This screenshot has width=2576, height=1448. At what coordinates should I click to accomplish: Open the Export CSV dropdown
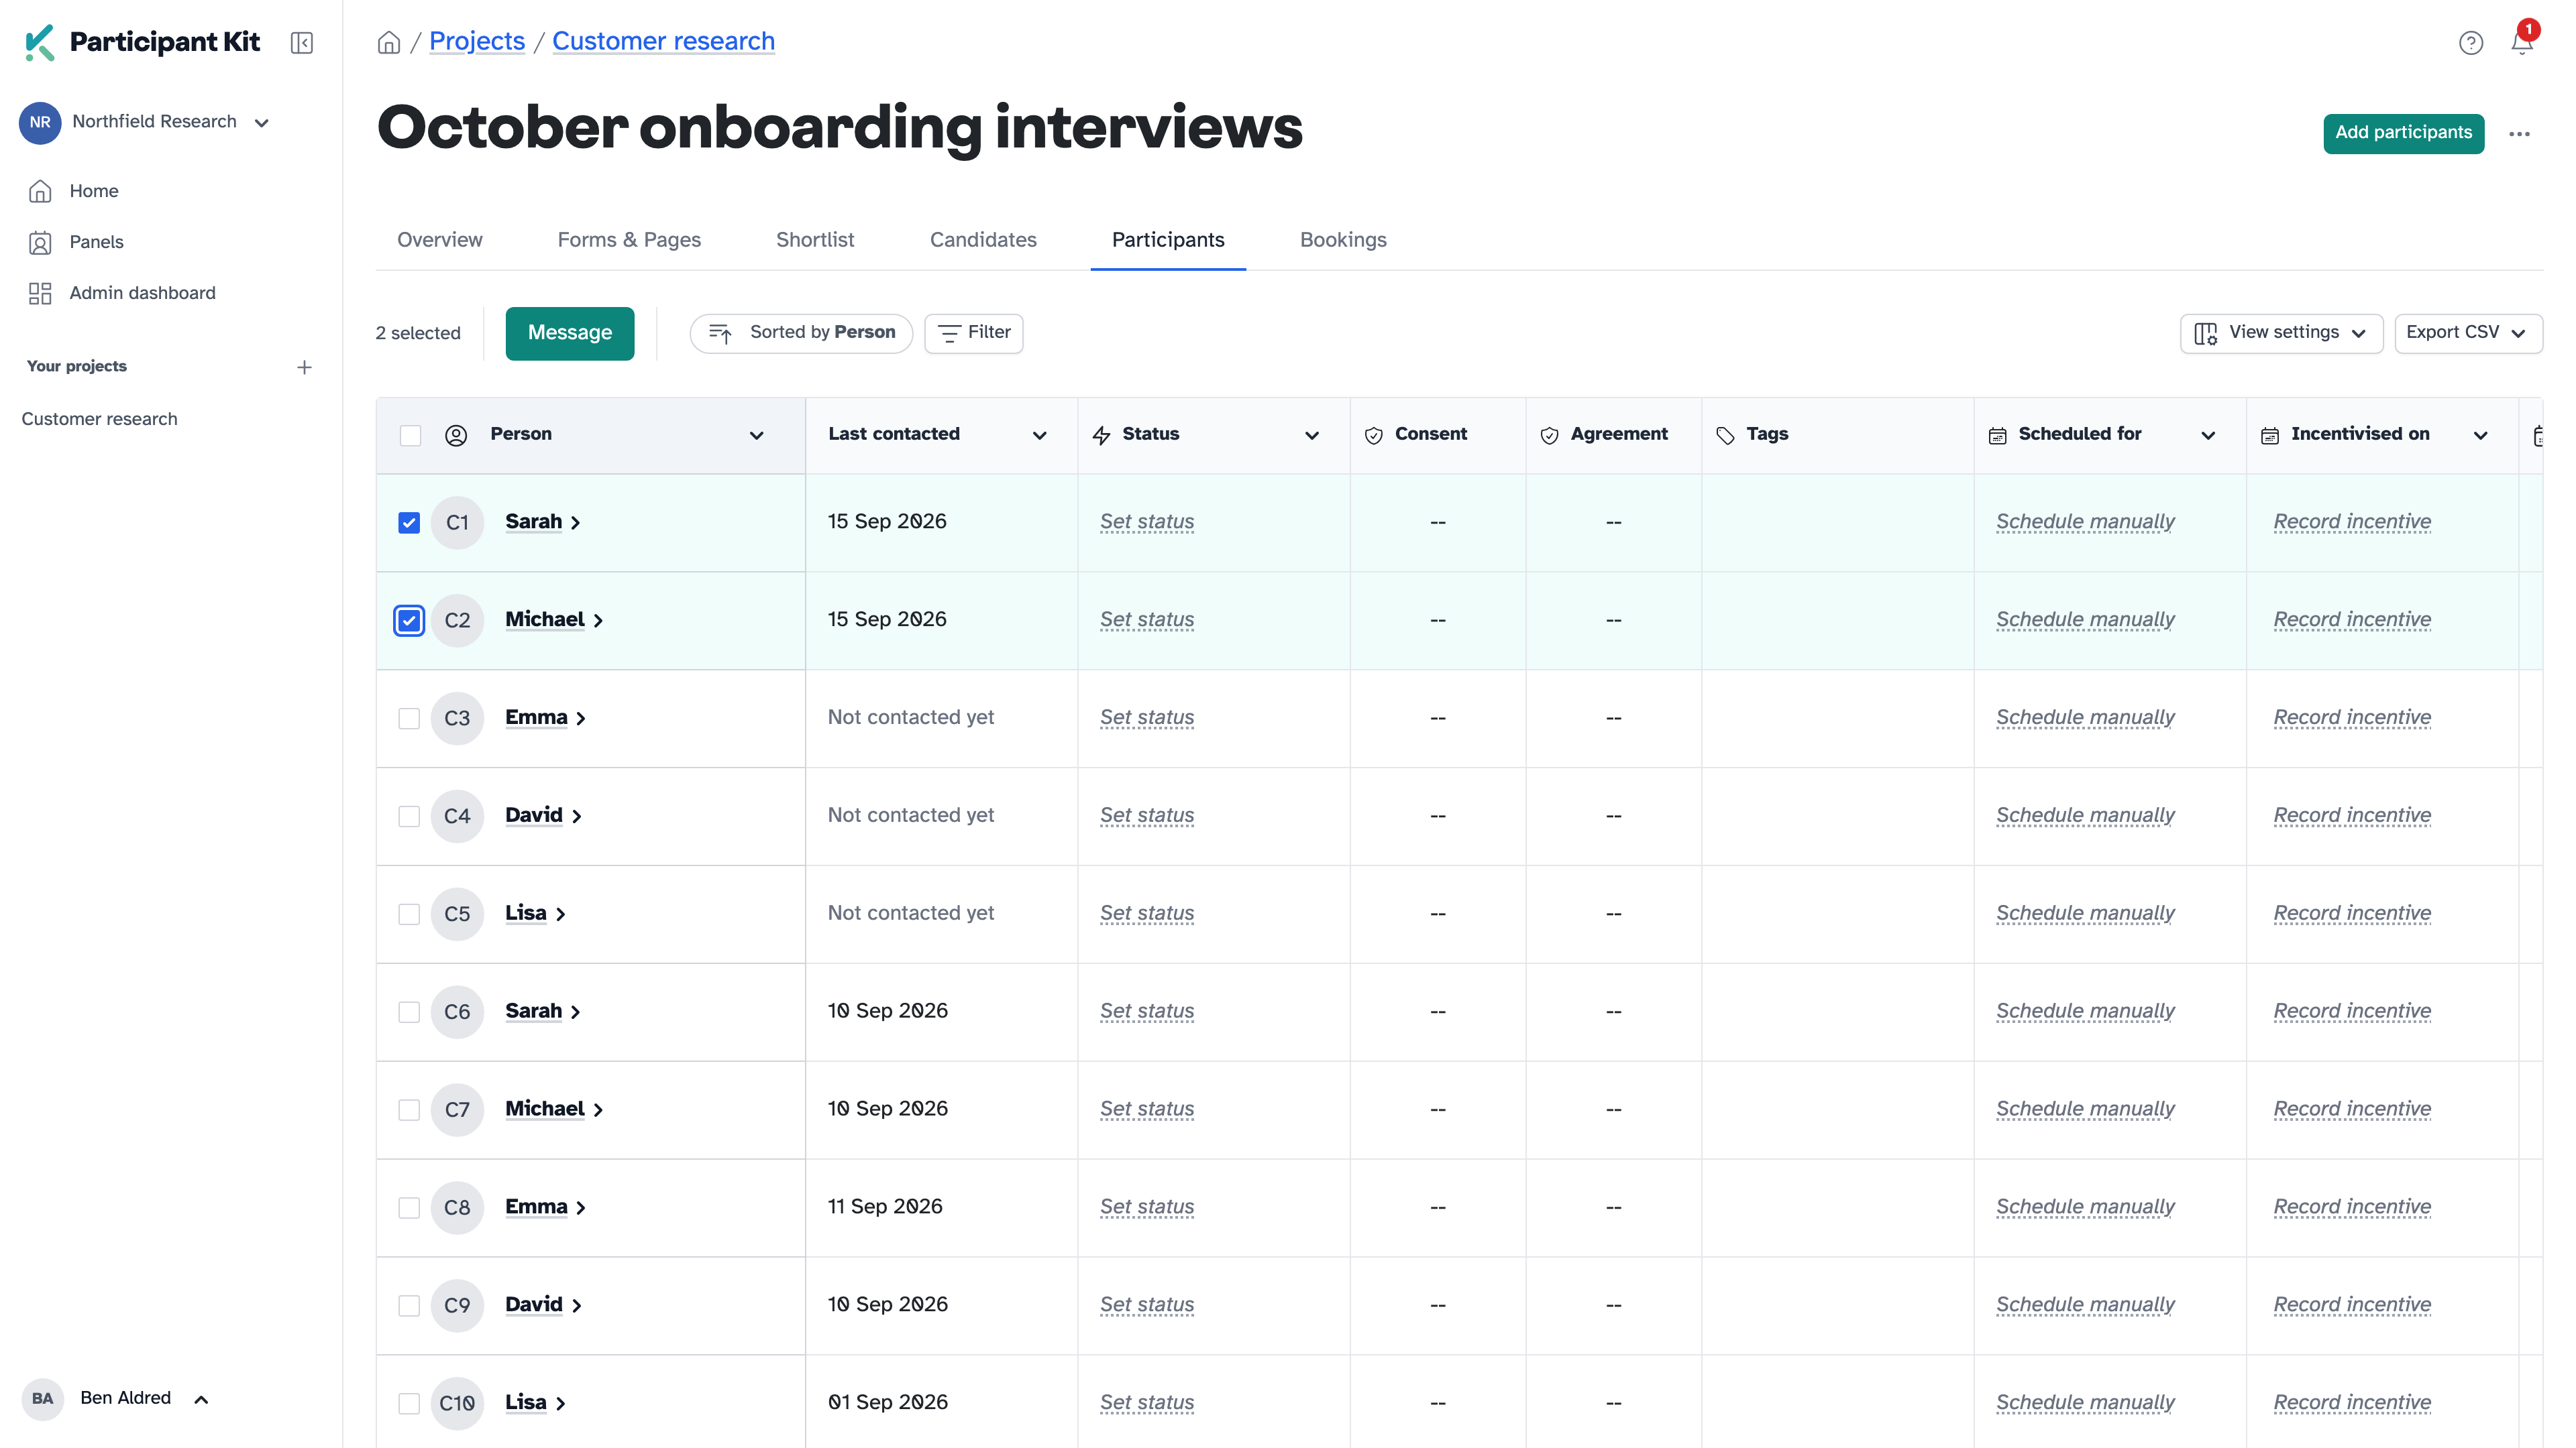tap(2468, 333)
